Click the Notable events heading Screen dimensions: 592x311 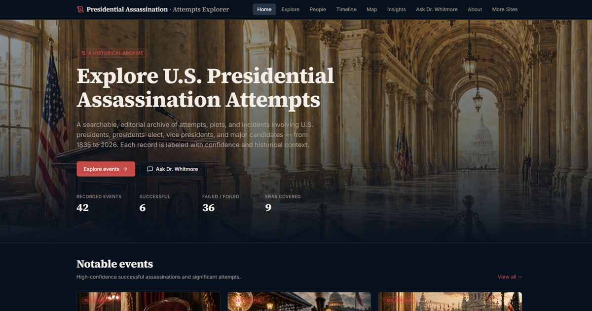114,264
